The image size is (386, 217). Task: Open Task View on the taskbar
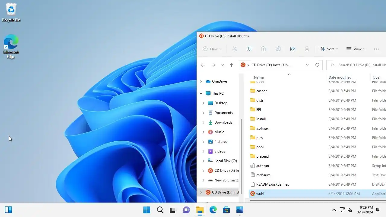172,210
